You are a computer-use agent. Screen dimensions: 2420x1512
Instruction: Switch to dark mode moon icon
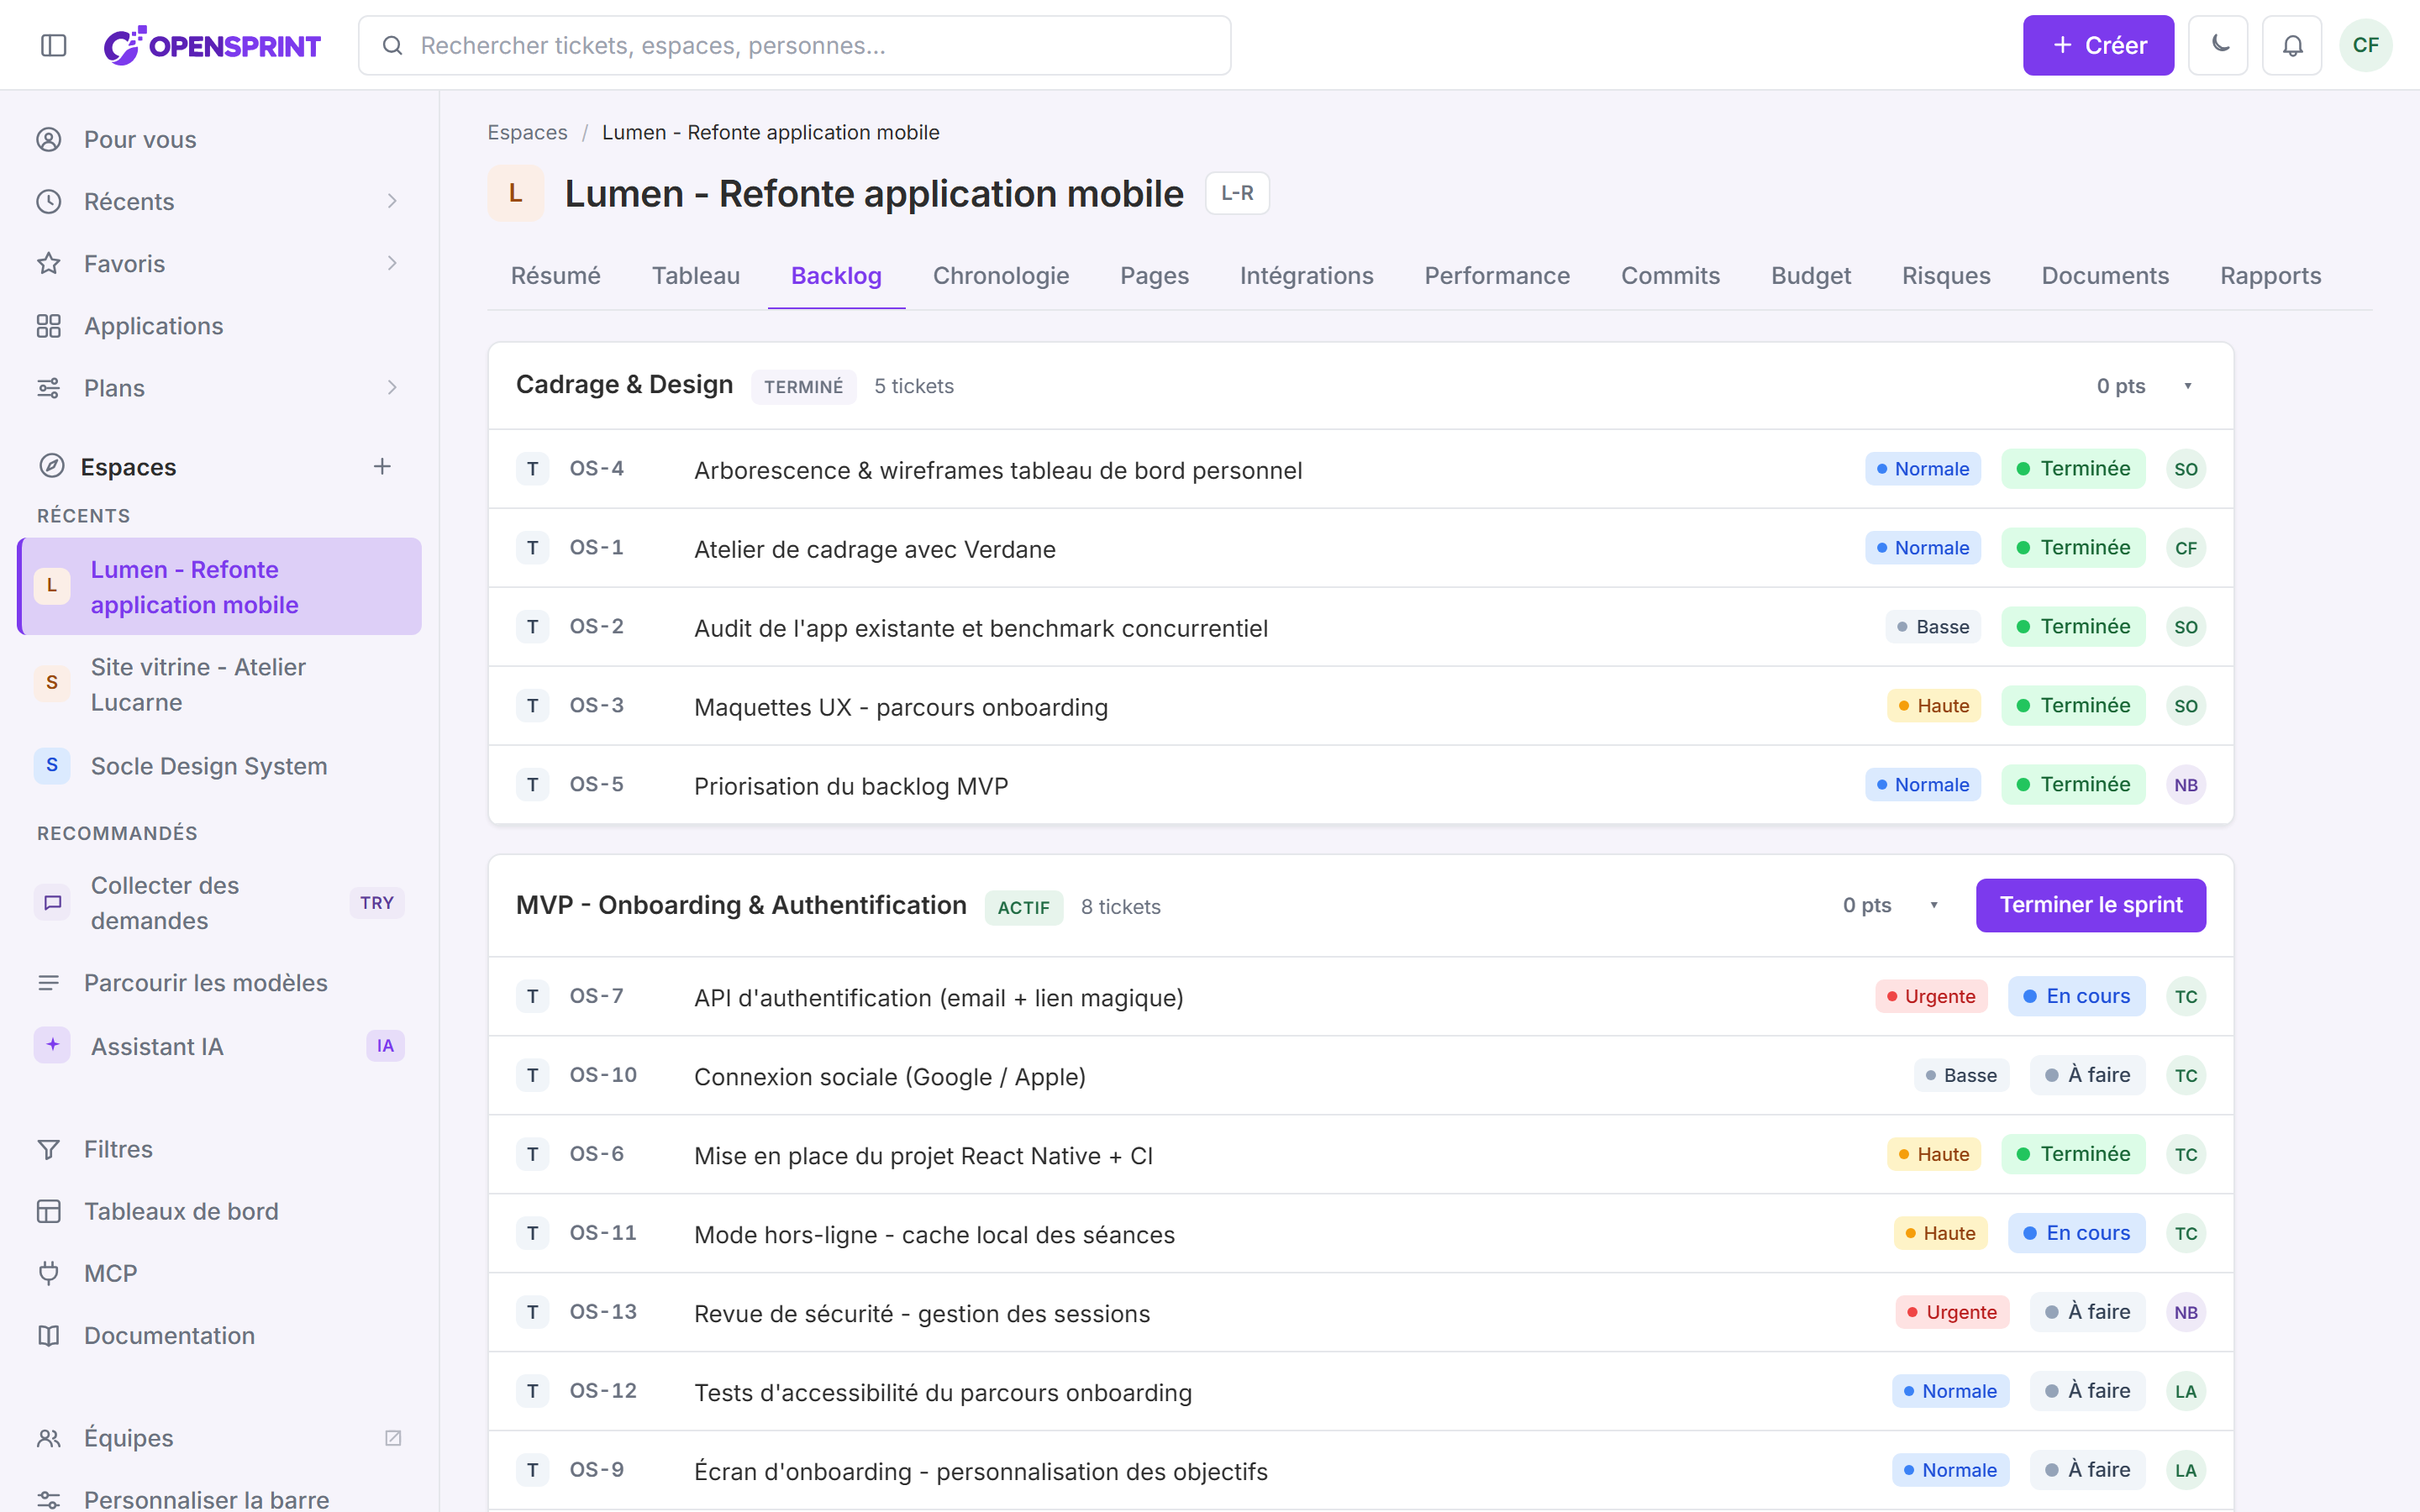point(2217,45)
